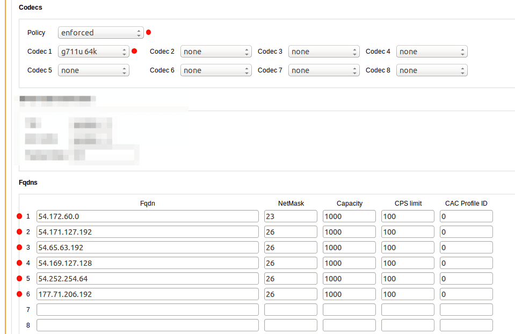Viewport: 515px width, 334px height.
Task: Select the NetMask field with value 23
Action: click(x=290, y=216)
